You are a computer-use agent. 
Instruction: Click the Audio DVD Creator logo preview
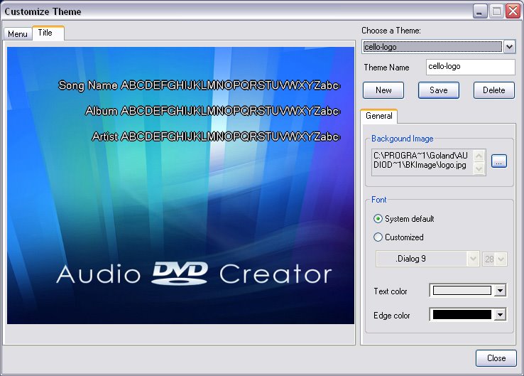click(194, 274)
